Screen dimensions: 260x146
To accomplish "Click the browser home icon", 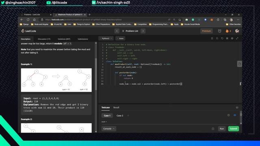I will coord(34,19).
